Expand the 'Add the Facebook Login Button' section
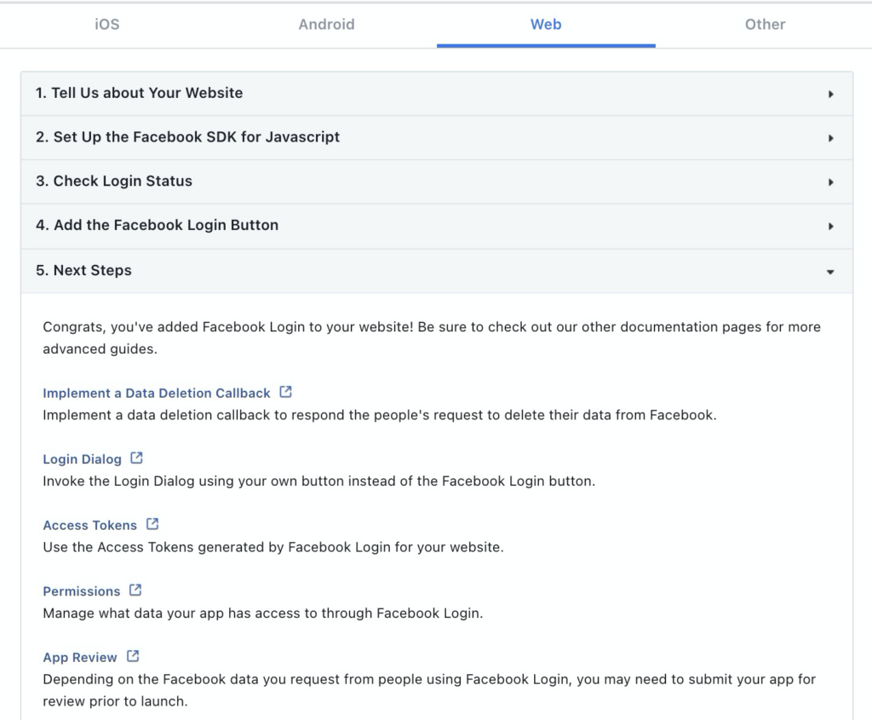 point(436,225)
